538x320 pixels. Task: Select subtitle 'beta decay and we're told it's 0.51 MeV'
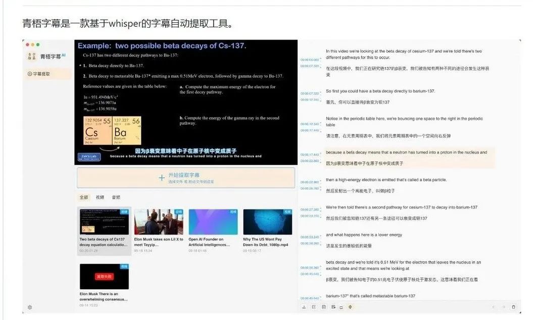click(403, 265)
